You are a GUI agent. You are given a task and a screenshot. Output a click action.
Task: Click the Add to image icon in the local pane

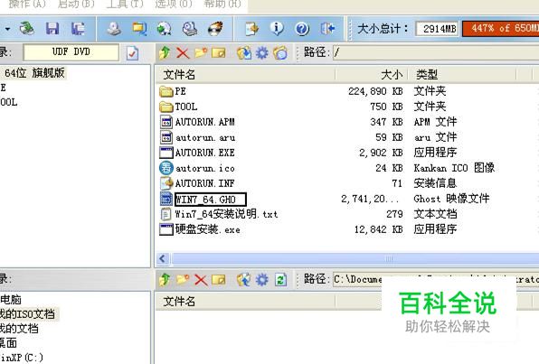click(243, 280)
